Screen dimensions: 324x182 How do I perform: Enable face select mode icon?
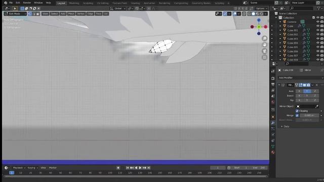(x=38, y=14)
